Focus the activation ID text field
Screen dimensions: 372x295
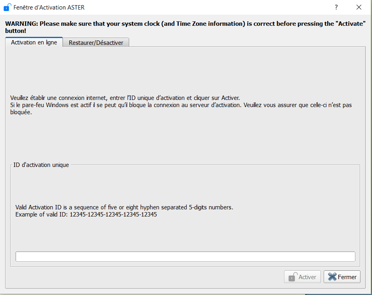click(185, 257)
